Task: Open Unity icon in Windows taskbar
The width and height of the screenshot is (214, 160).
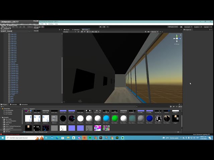Action: pos(101,138)
